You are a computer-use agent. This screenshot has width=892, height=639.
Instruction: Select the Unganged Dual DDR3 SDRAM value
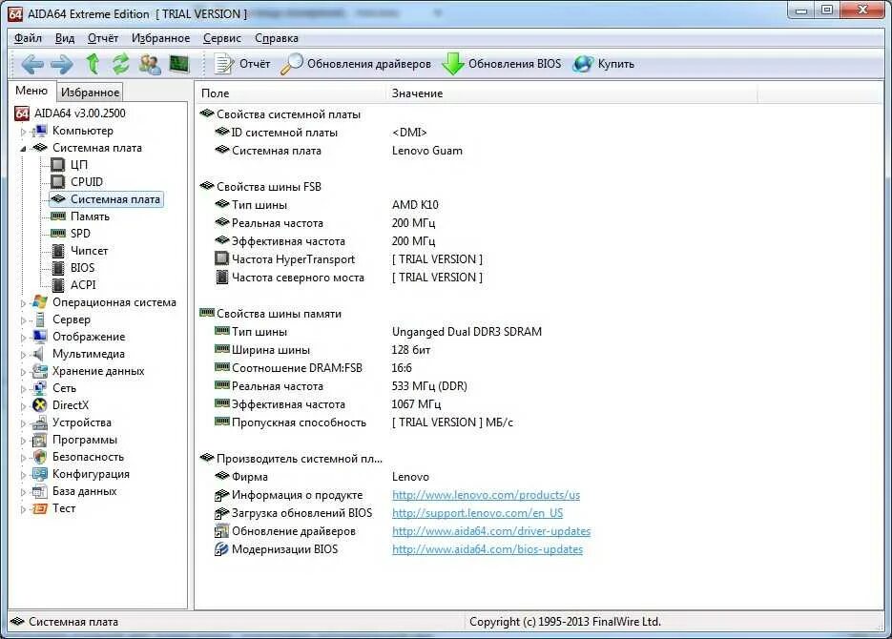pos(467,332)
